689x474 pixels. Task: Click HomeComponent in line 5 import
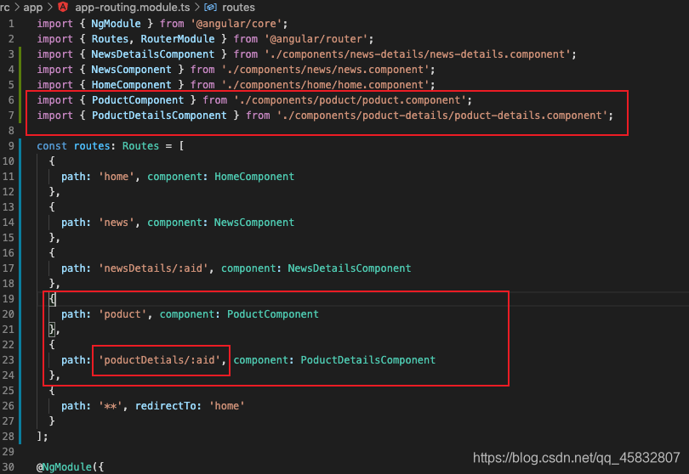click(131, 85)
